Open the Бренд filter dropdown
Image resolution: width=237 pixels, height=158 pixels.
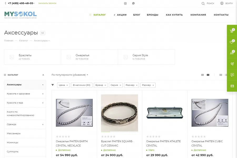click(x=101, y=85)
